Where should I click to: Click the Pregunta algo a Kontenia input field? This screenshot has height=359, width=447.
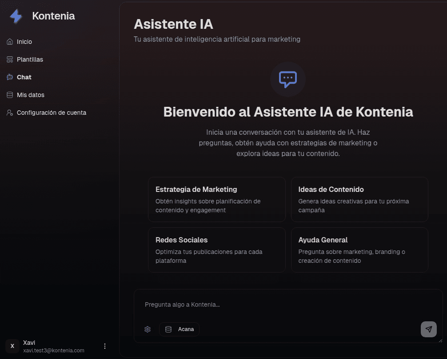tap(288, 304)
